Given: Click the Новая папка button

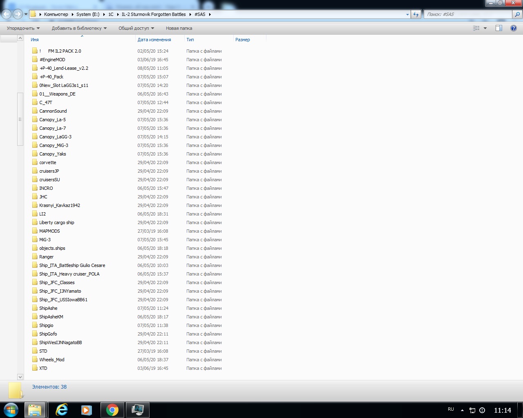Looking at the screenshot, I should (179, 28).
